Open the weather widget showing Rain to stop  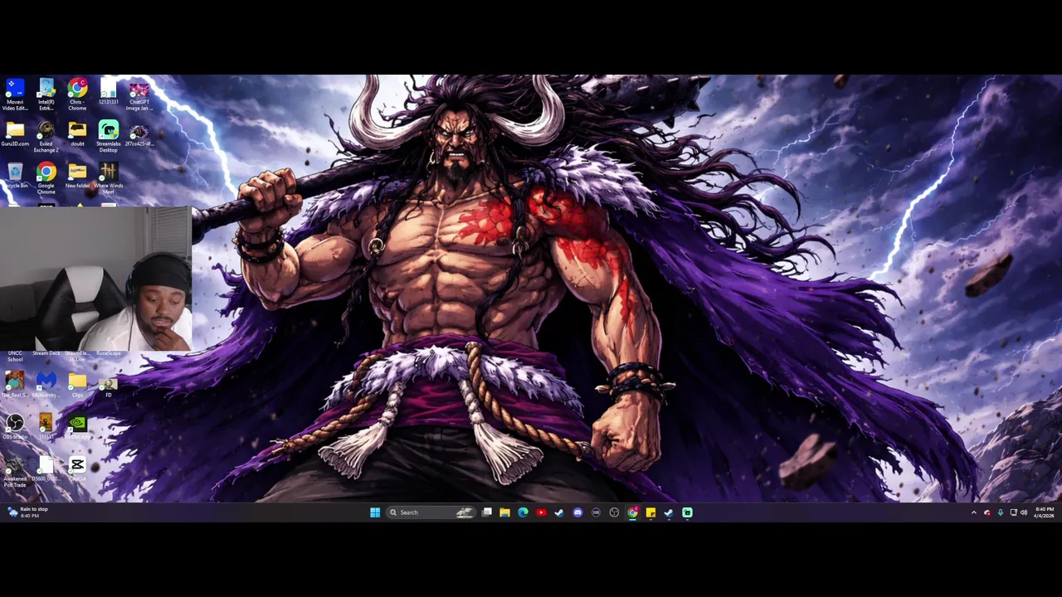[x=28, y=512]
